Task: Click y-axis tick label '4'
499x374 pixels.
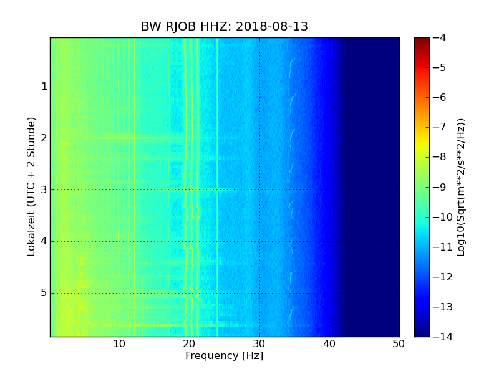Action: point(44,241)
